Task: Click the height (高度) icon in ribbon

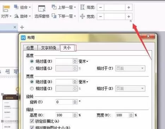Action: click(x=82, y=7)
